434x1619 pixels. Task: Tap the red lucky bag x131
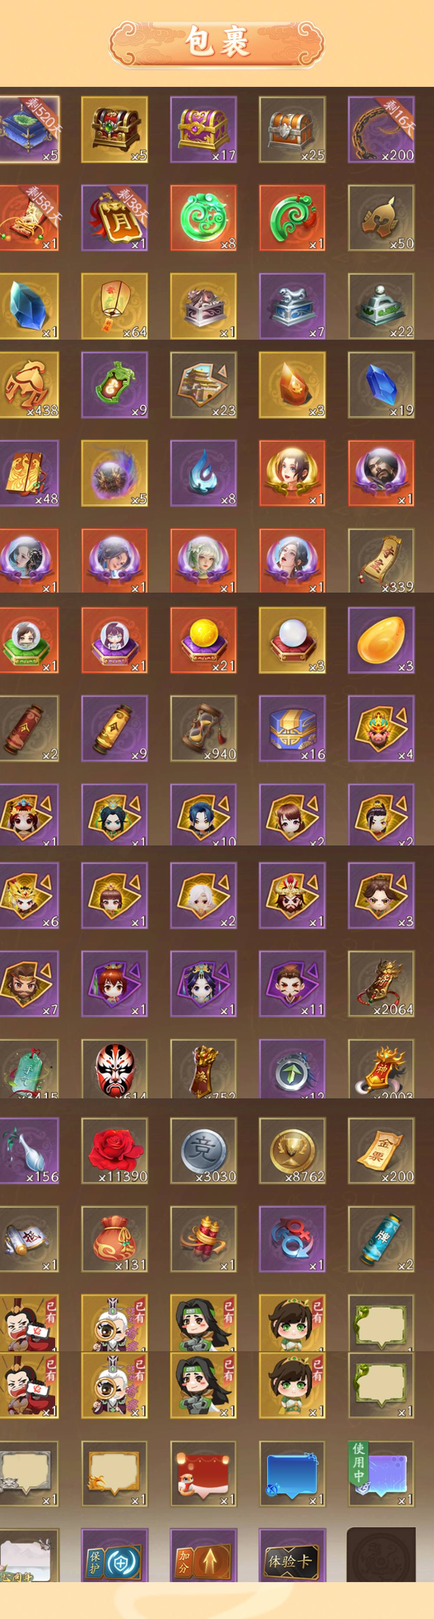pos(114,1239)
